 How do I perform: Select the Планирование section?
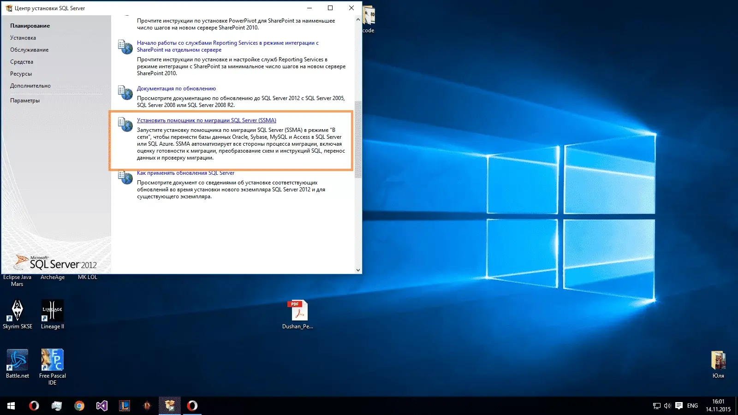coord(30,26)
